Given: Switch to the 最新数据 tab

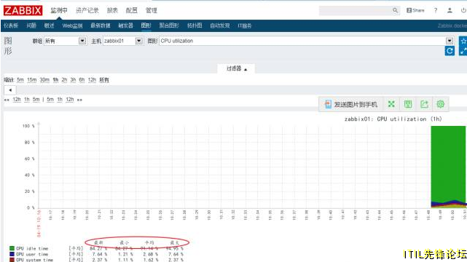Looking at the screenshot, I should click(x=101, y=25).
